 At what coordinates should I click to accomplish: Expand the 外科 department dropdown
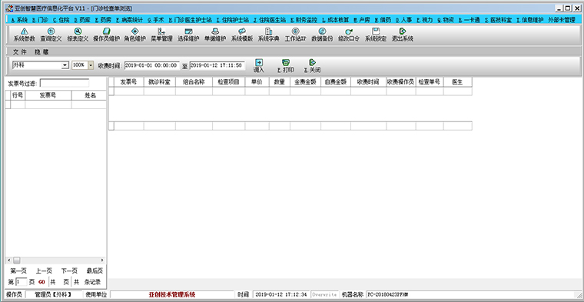65,65
